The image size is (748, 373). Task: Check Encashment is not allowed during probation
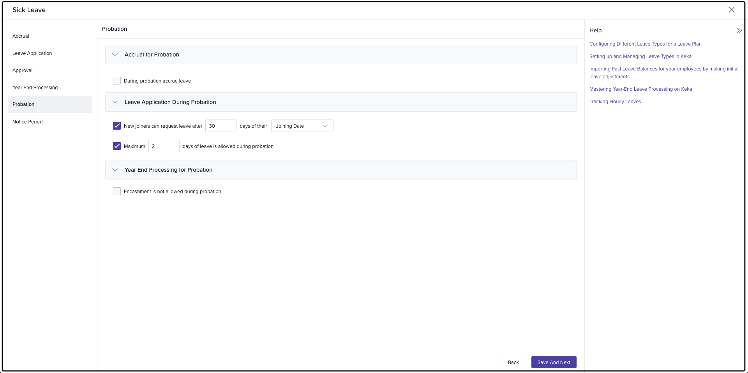[x=117, y=192]
